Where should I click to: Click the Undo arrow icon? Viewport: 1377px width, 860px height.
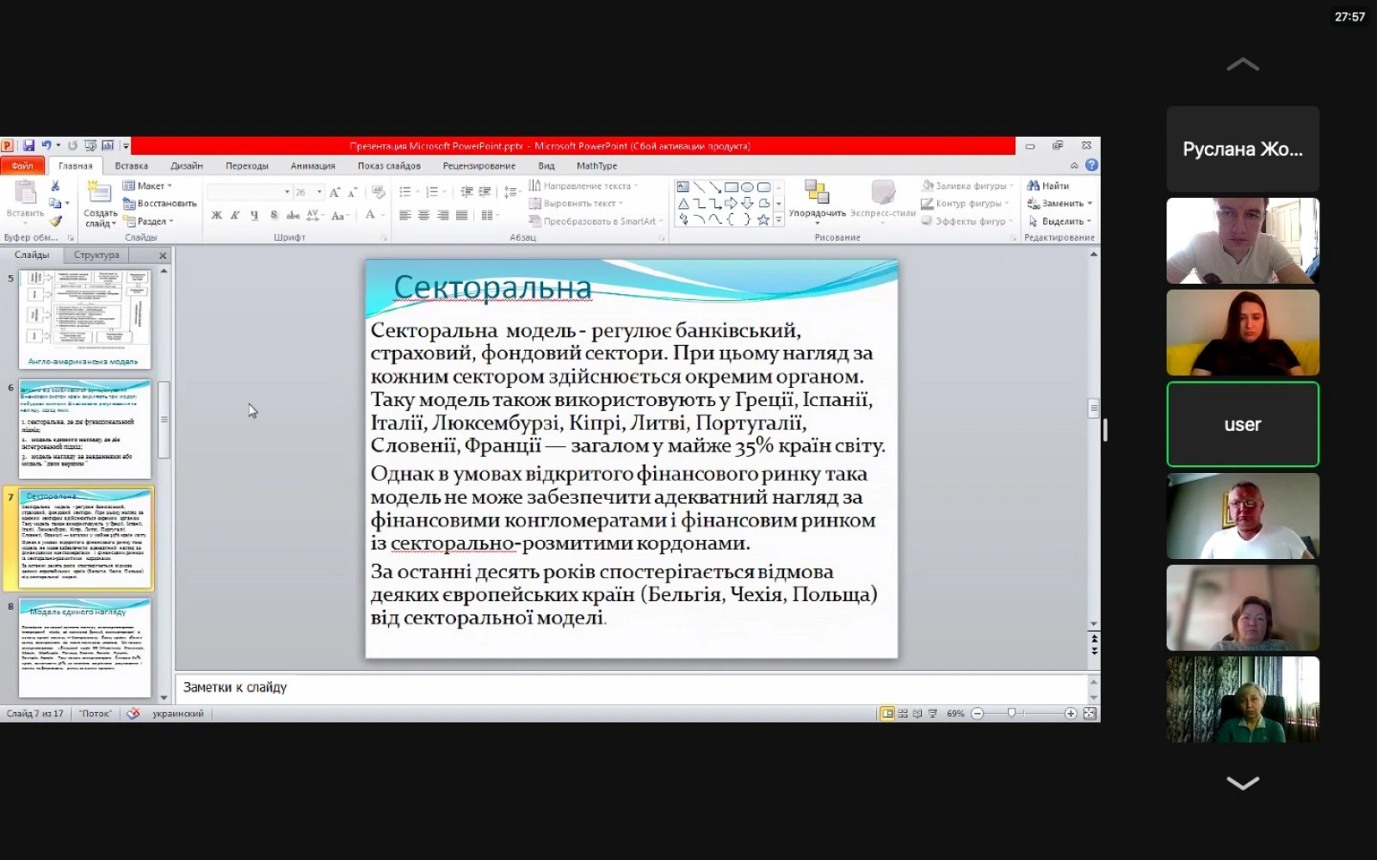pyautogui.click(x=46, y=146)
